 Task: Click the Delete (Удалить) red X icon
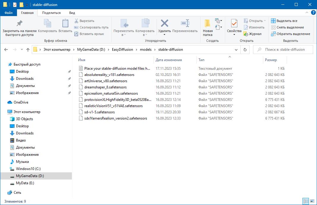pyautogui.click(x=164, y=23)
